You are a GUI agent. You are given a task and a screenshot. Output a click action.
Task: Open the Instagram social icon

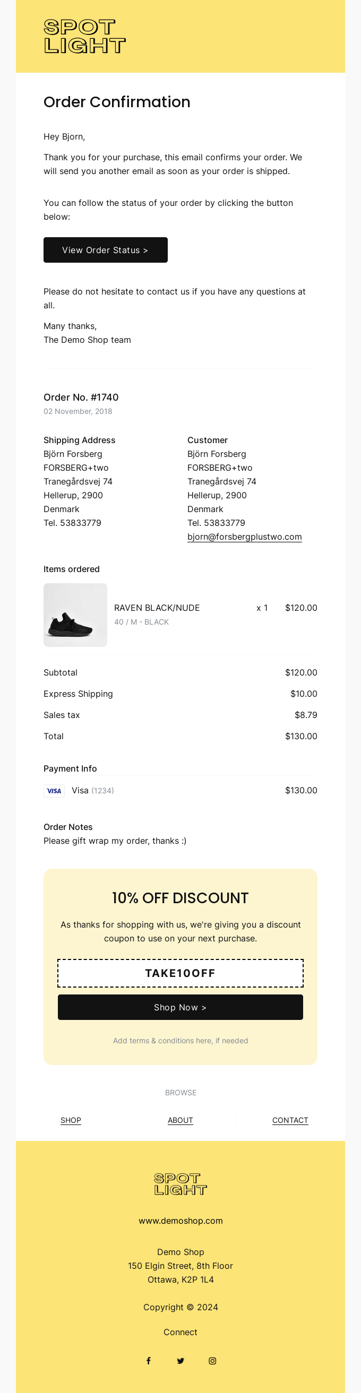pos(212,1361)
